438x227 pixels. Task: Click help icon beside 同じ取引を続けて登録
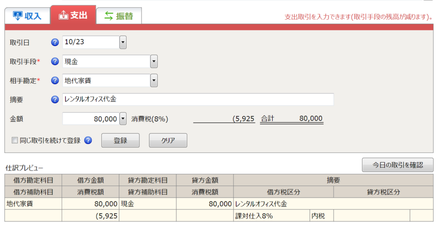click(88, 140)
